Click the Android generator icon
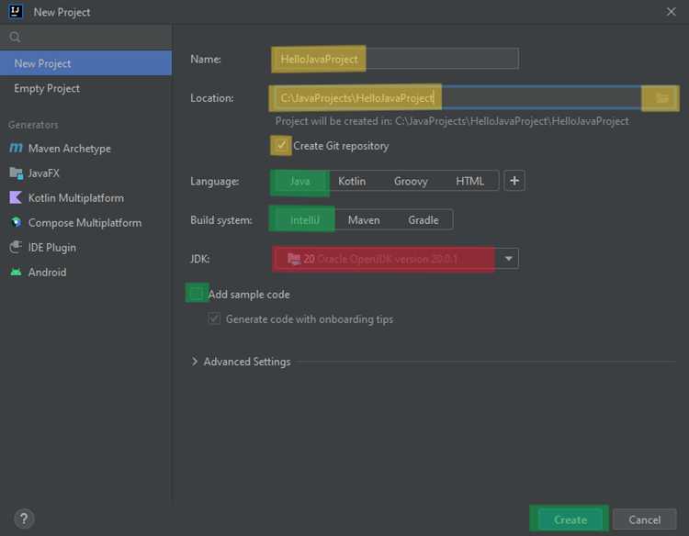This screenshot has height=536, width=689. pyautogui.click(x=16, y=273)
